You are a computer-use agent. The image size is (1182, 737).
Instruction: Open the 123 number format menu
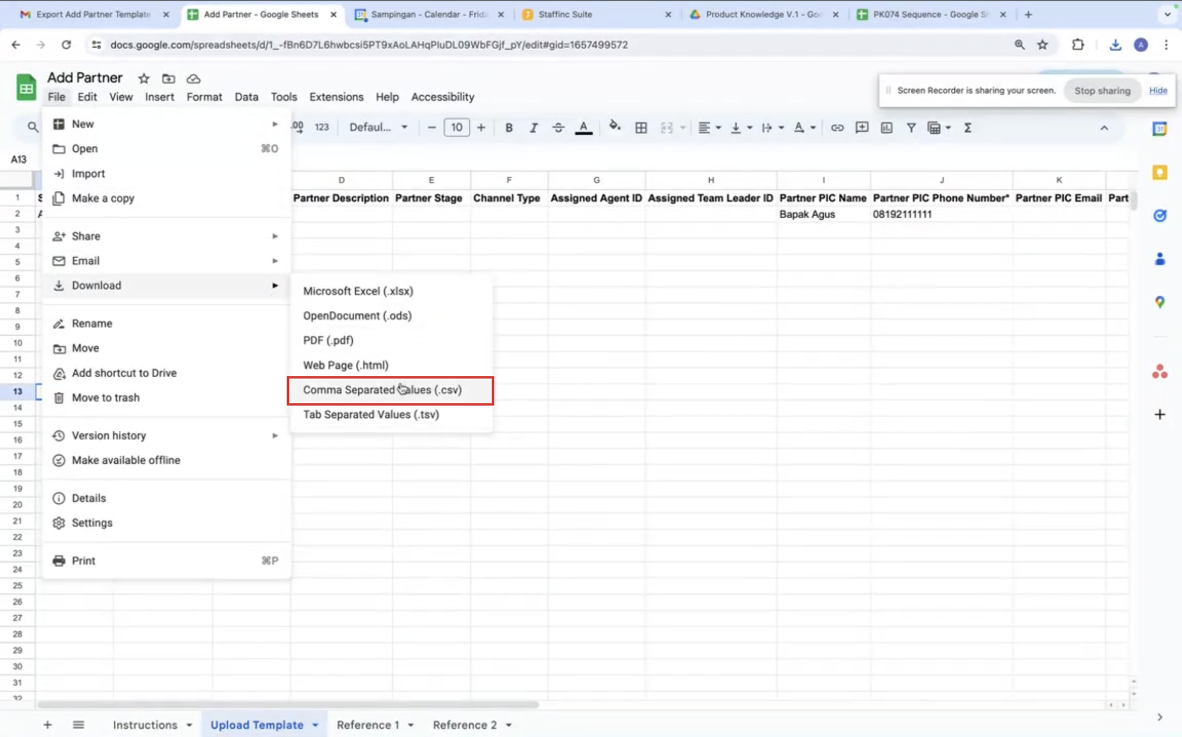(x=322, y=128)
